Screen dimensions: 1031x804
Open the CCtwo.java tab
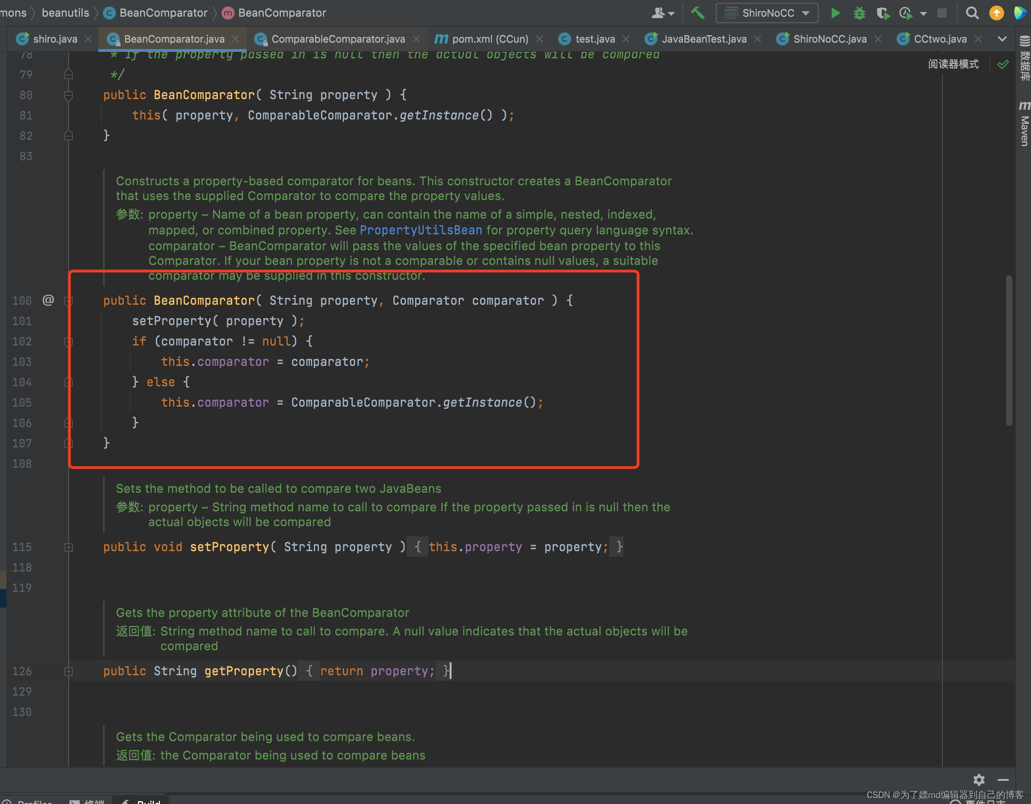click(x=932, y=39)
